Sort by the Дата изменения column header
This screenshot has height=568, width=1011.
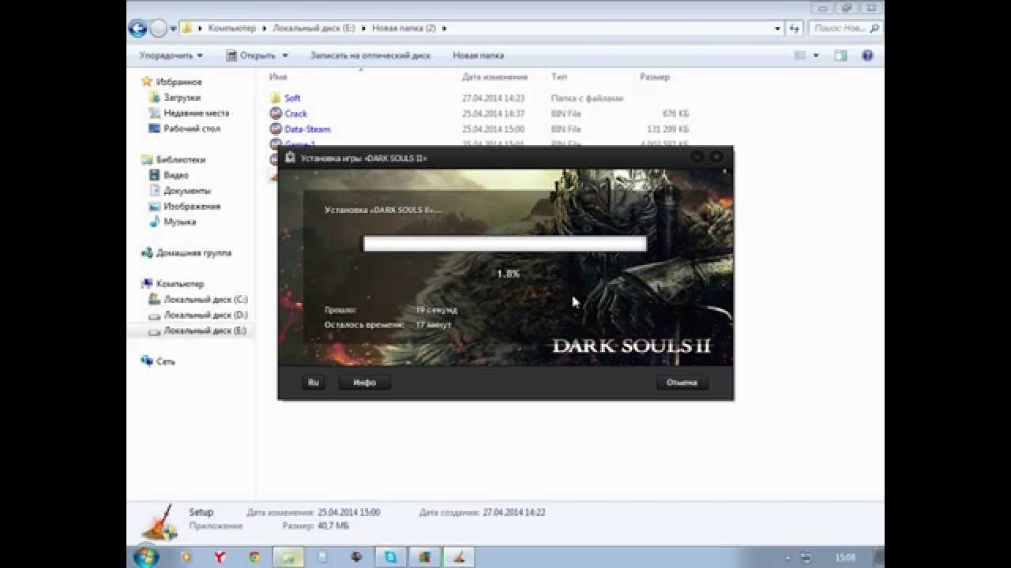click(494, 77)
